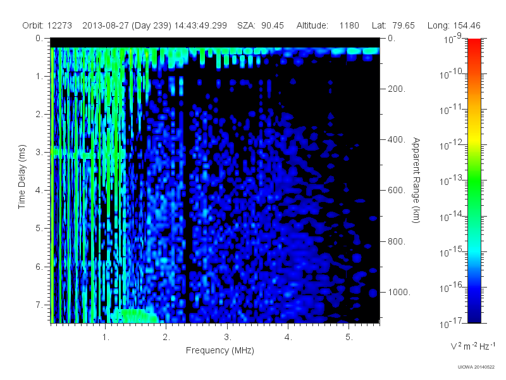Click the green horizontal band at 3 ms delay
The image size is (506, 380).
[x=89, y=152]
